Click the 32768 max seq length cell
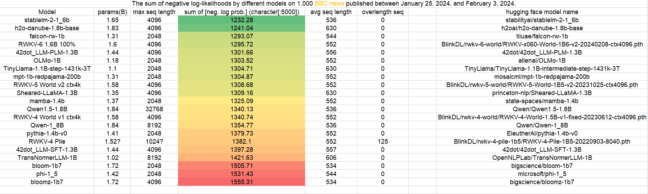Viewport: 648px width, 194px height. click(x=154, y=109)
